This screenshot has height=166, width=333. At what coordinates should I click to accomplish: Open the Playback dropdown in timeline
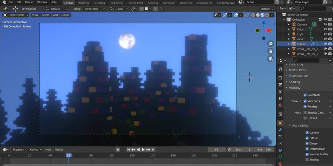pyautogui.click(x=20, y=150)
